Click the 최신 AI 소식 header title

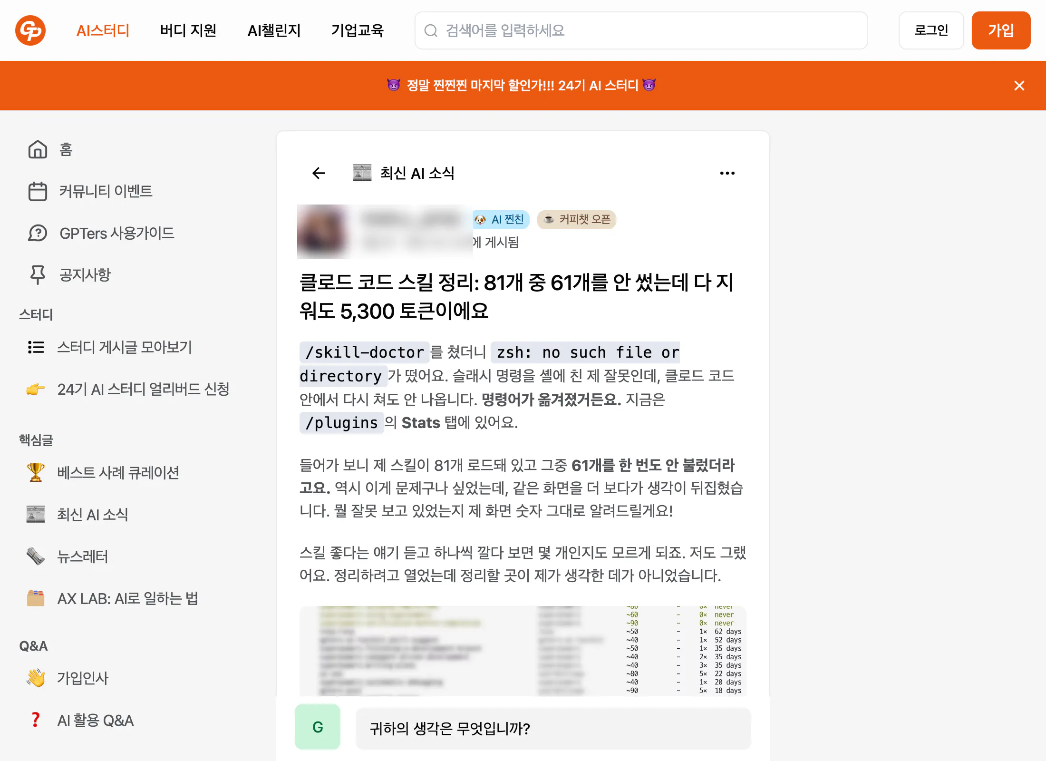pos(417,173)
